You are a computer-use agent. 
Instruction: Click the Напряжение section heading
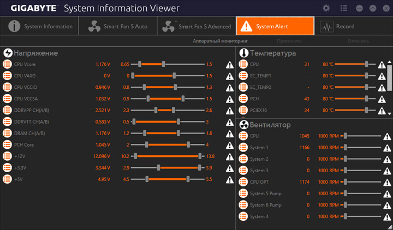click(36, 53)
